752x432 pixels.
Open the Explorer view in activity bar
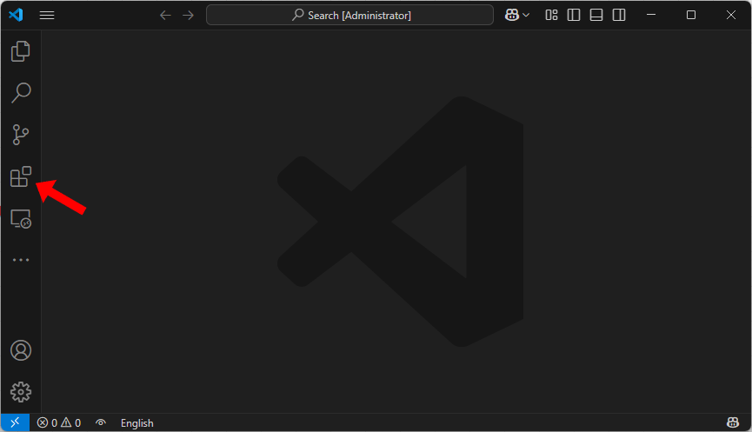point(21,51)
